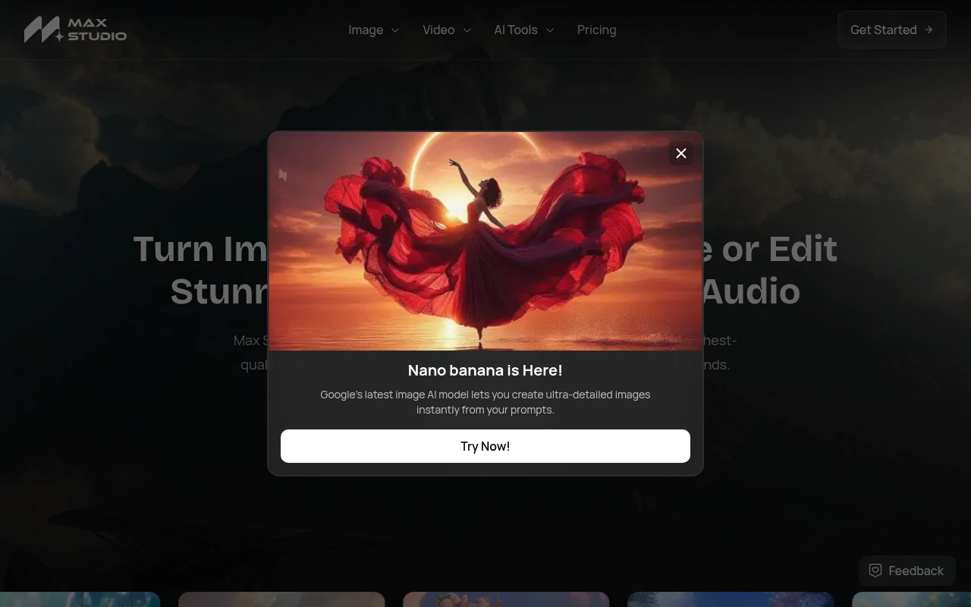The width and height of the screenshot is (971, 607).
Task: Open the second gallery thumbnail at the bottom
Action: pos(281,601)
